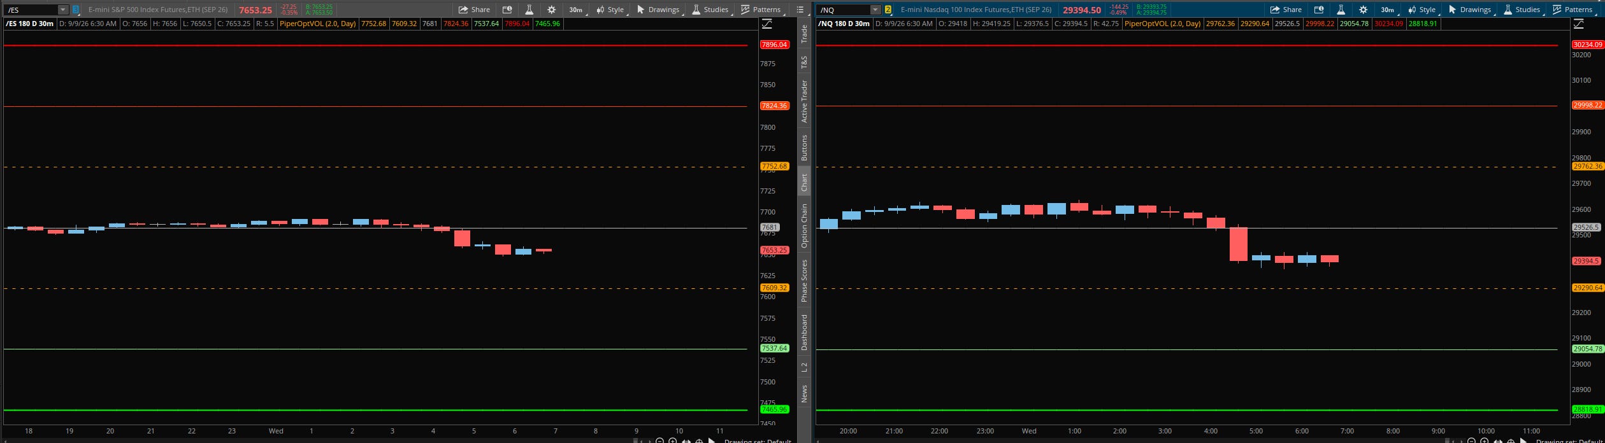Open the Style dropdown on the /ES chart
The width and height of the screenshot is (1605, 443).
[610, 10]
